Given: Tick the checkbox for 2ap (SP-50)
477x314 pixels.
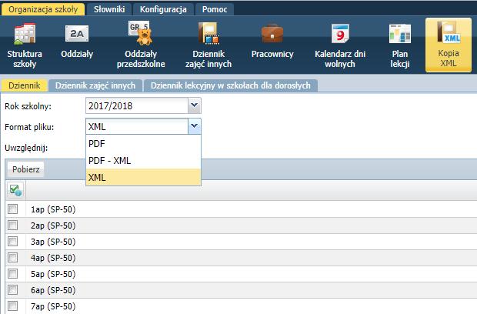Looking at the screenshot, I should 13,225.
